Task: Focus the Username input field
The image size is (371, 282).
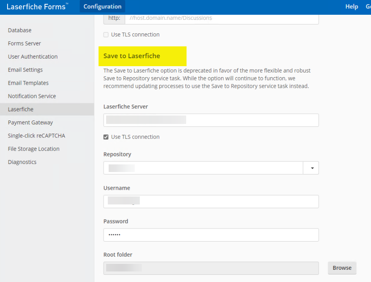Action: pyautogui.click(x=211, y=202)
